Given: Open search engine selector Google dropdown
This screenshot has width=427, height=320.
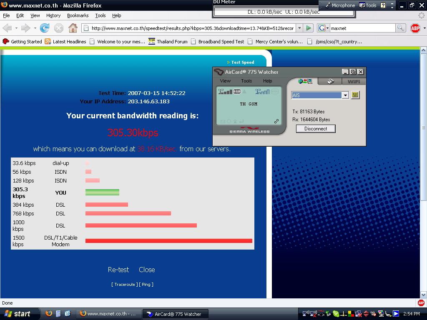Looking at the screenshot, I should (x=324, y=28).
